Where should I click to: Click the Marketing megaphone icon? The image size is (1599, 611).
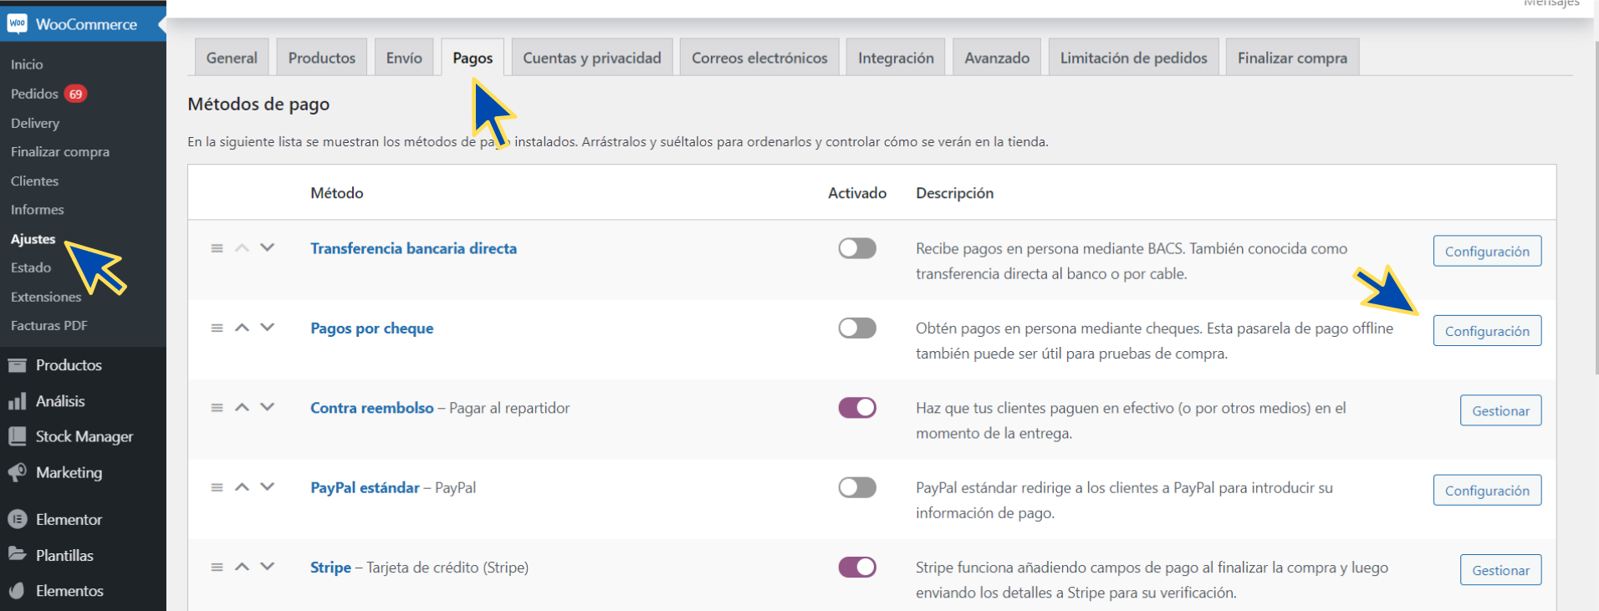17,472
